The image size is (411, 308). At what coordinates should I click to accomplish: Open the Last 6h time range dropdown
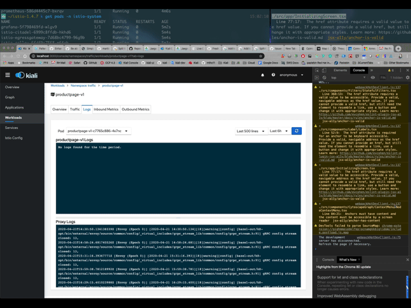(x=279, y=131)
